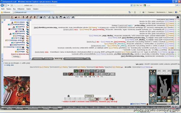Switch to the Мои логи tab
This screenshot has height=113, width=181.
[x=48, y=59]
